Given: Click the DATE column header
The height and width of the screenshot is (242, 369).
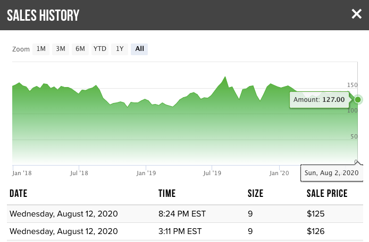Looking at the screenshot, I should point(18,194).
